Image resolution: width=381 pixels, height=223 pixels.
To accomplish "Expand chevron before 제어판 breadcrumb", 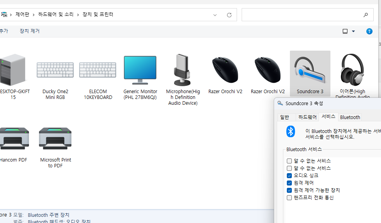I will click(x=11, y=15).
